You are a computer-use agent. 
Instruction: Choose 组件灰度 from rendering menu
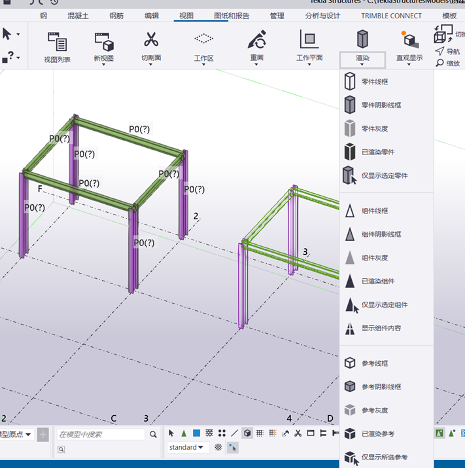tap(387, 258)
